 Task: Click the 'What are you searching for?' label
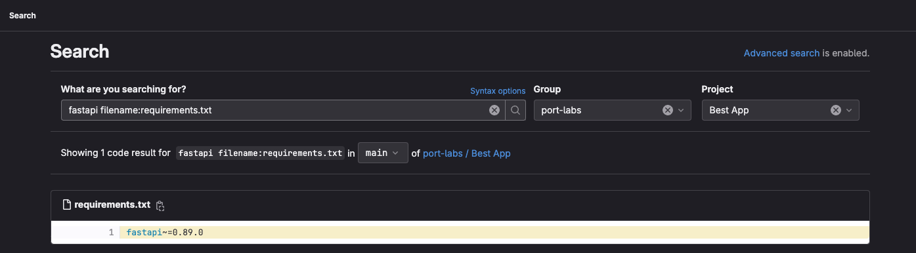[123, 89]
